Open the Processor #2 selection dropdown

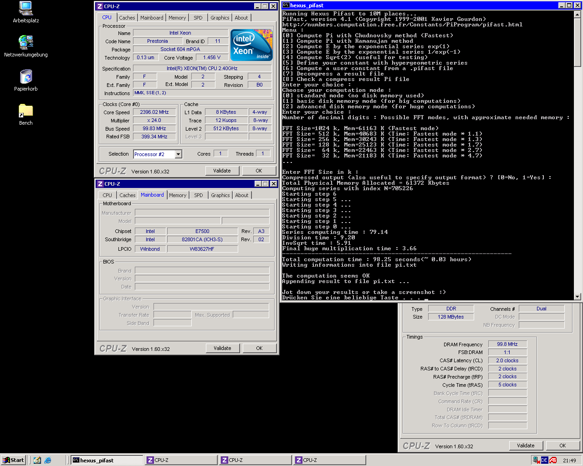[179, 154]
